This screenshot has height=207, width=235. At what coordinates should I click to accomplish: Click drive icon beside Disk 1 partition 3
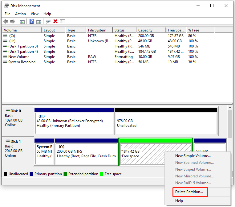coord(5,46)
